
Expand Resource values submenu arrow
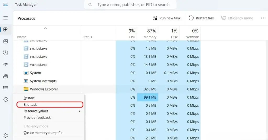(x=80, y=111)
